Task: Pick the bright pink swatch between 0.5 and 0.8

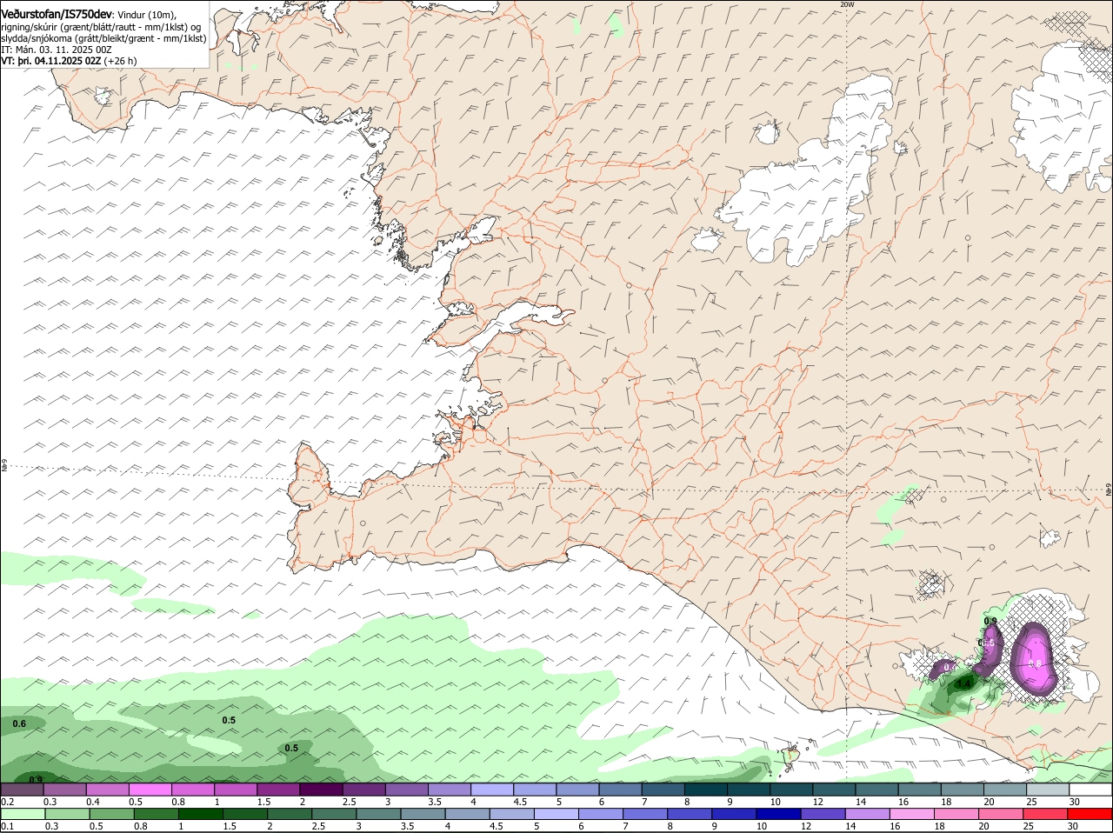Action: [x=150, y=790]
